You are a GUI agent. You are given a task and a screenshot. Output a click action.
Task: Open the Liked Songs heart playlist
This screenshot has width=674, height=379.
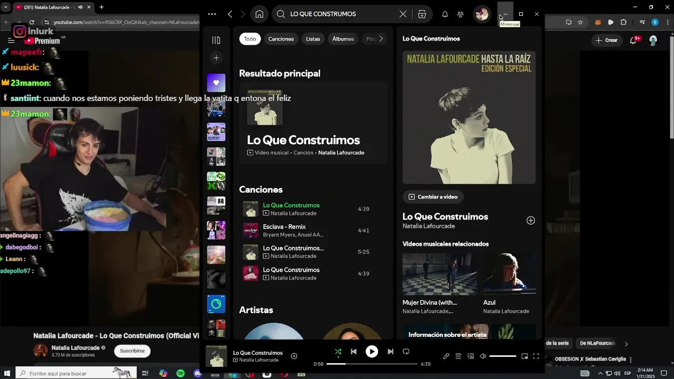coord(216,83)
